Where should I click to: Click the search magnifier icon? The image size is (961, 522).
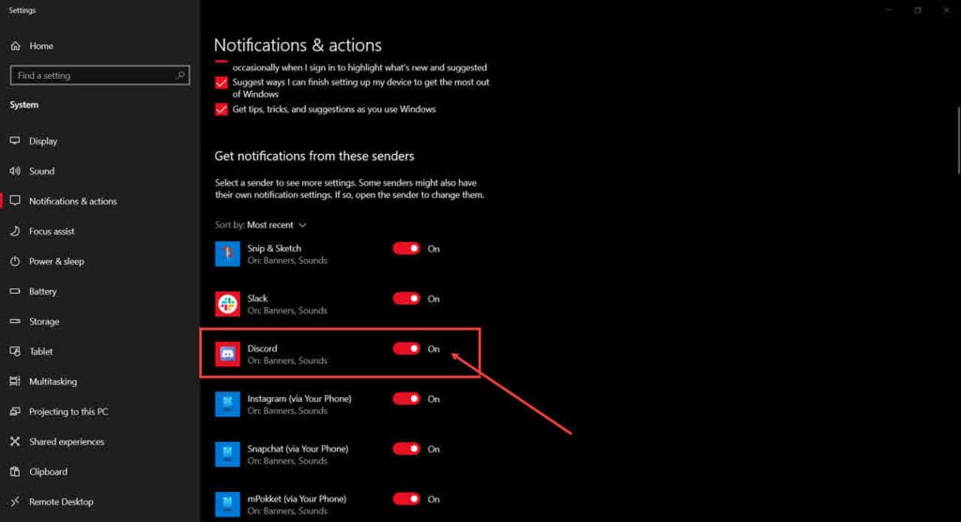pyautogui.click(x=180, y=75)
